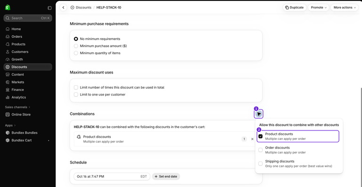362x187 pixels.
Task: Remove Product discounts combination with X
Action: tap(252, 139)
